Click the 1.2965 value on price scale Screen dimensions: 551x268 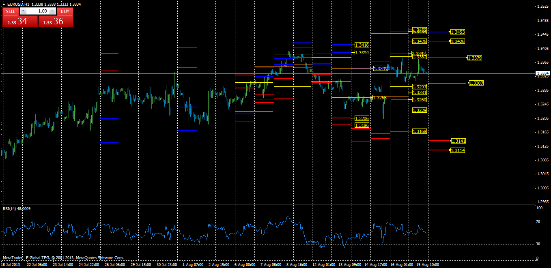(543, 202)
